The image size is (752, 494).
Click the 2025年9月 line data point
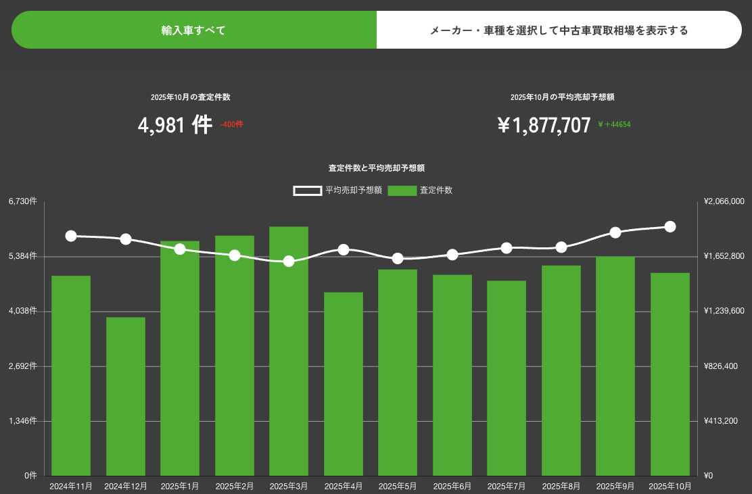(615, 232)
